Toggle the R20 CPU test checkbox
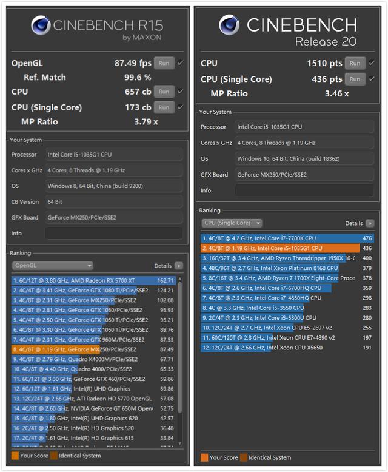The image size is (388, 472). pyautogui.click(x=372, y=63)
